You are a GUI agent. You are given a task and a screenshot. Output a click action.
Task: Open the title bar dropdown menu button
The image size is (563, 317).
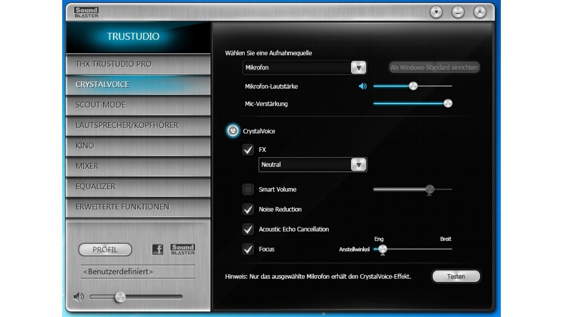pyautogui.click(x=436, y=12)
